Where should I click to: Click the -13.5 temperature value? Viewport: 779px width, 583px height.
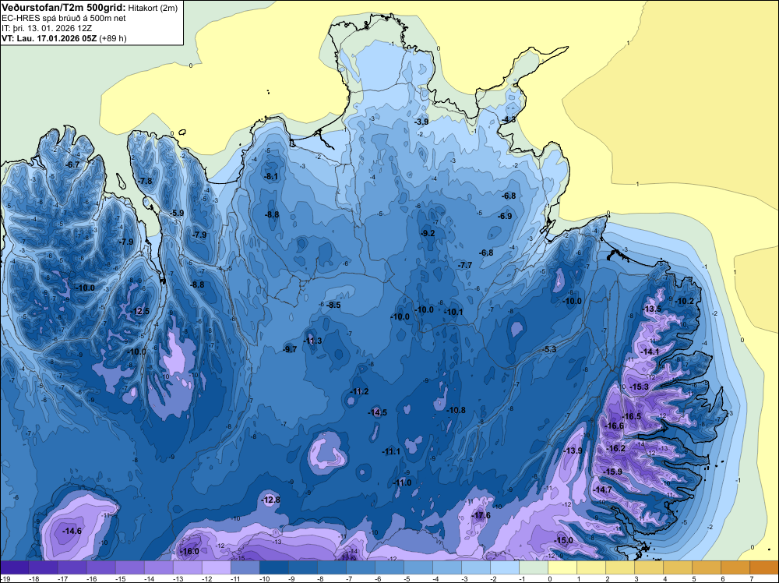tap(652, 309)
